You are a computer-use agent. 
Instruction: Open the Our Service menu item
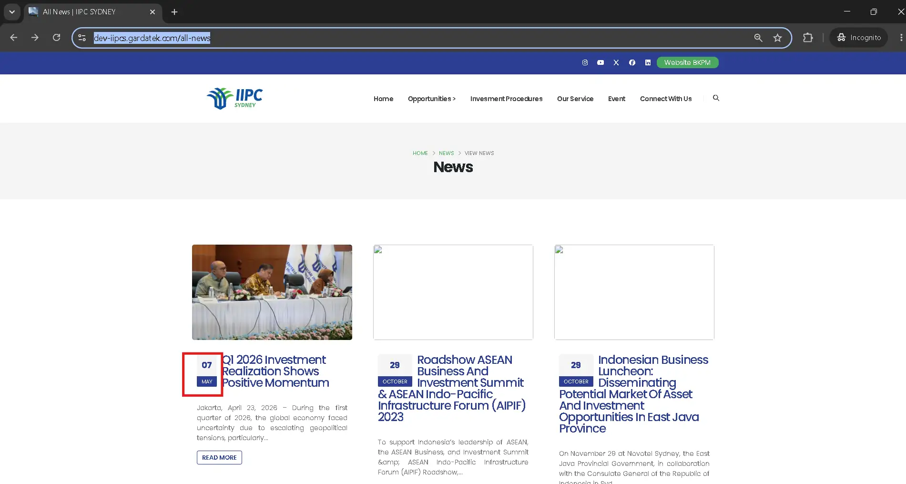pyautogui.click(x=575, y=99)
